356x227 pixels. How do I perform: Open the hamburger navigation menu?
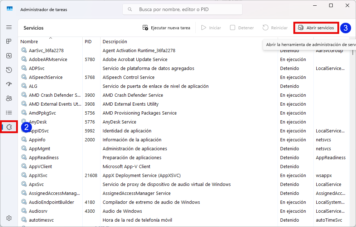[x=9, y=27]
